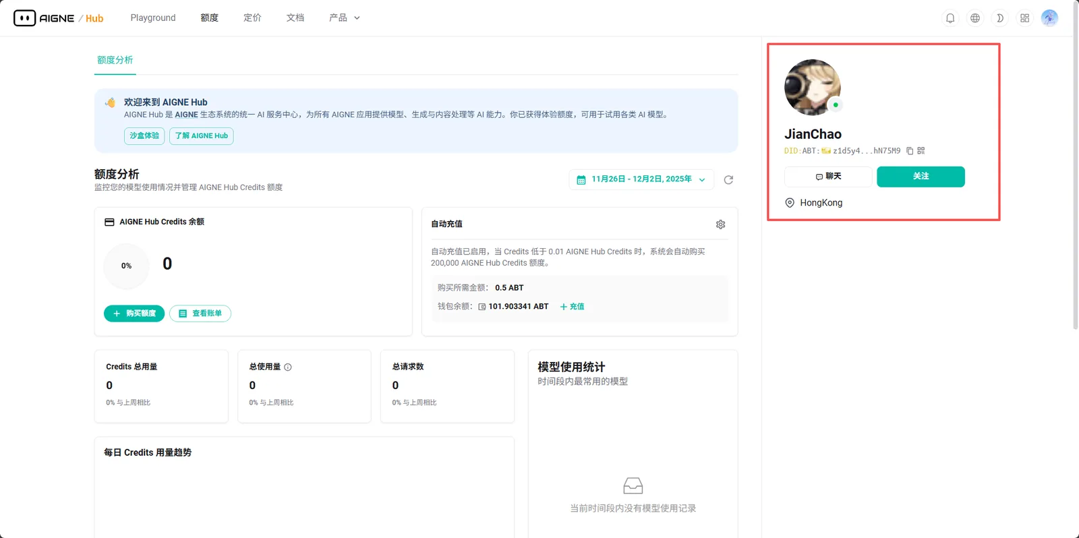Click the waving hand icon in the welcome banner
Viewport: 1079px width, 538px height.
click(x=110, y=102)
